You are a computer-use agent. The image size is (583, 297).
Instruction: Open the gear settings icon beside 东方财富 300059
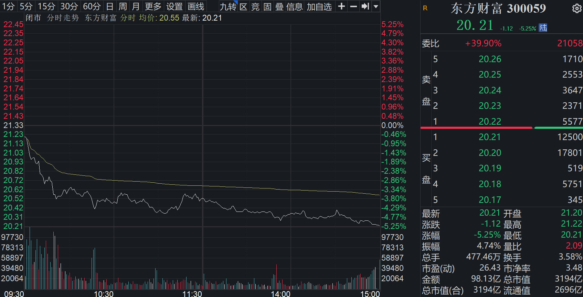pyautogui.click(x=576, y=9)
